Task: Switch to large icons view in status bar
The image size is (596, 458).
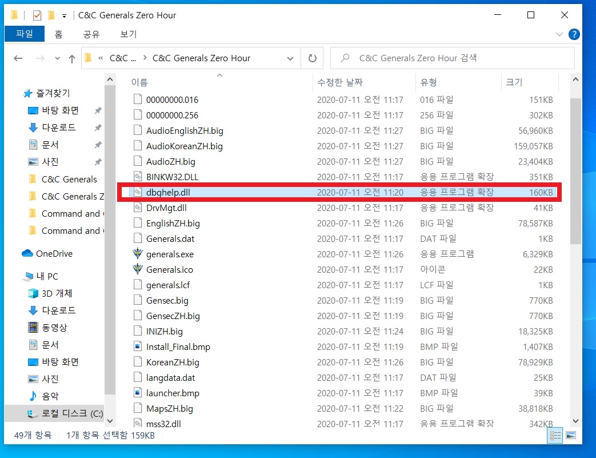Action: click(x=571, y=436)
